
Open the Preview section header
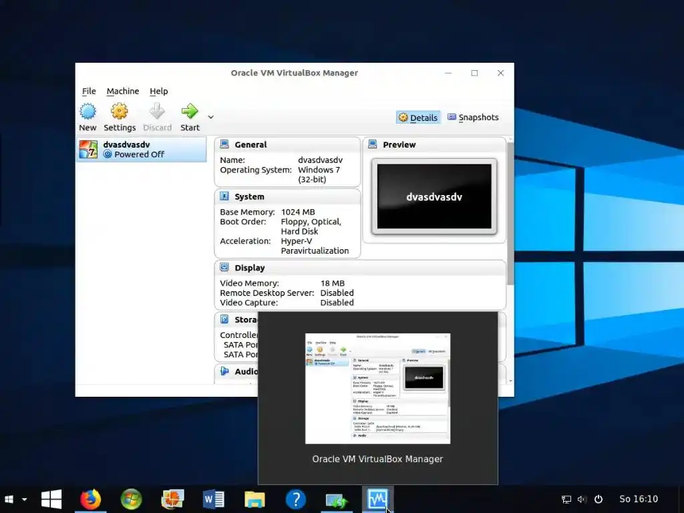click(x=399, y=144)
